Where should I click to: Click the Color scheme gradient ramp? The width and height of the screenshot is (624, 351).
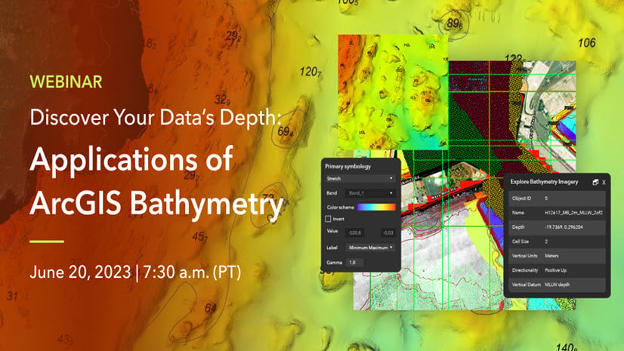point(376,207)
